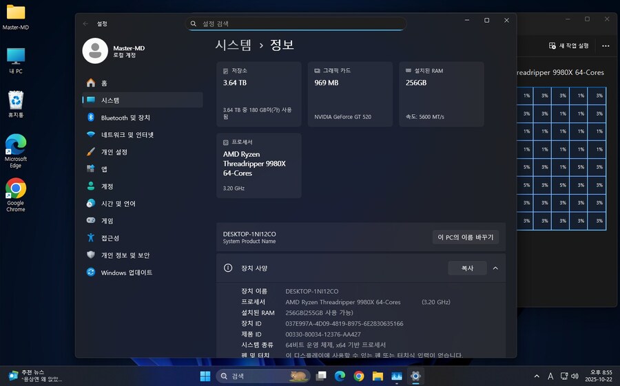
Task: Click the Windows 업데이트 refresh icon
Action: pyautogui.click(x=91, y=272)
